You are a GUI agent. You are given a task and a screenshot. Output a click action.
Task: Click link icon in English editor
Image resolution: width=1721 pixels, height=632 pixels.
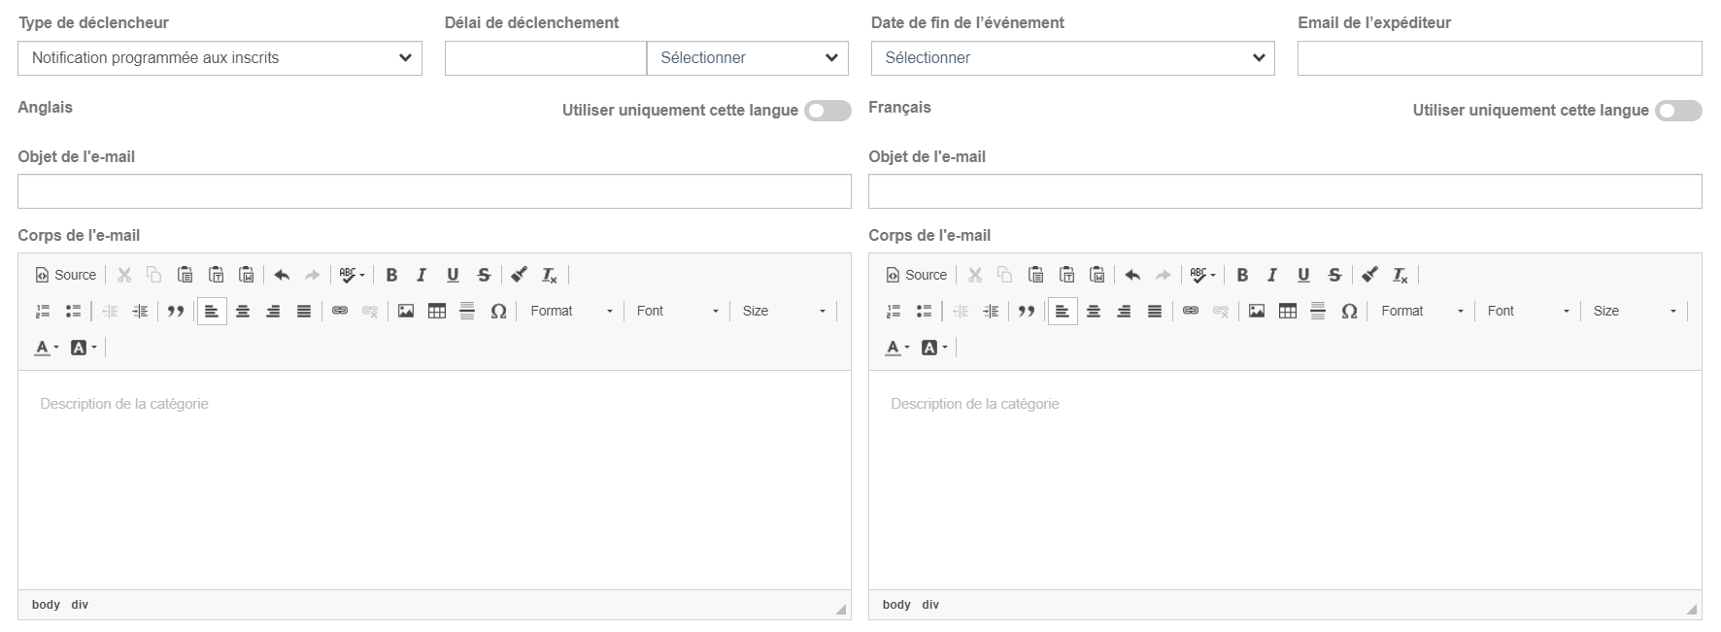coord(340,311)
